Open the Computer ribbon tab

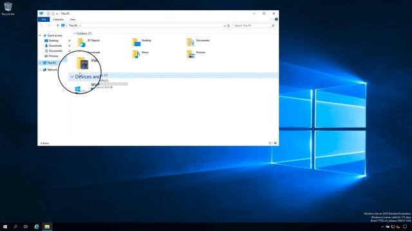coord(58,19)
